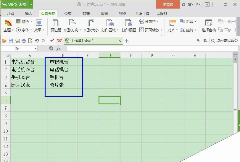The width and height of the screenshot is (240, 162).
Task: Click the 页边距 margins icon
Action: 56,23
